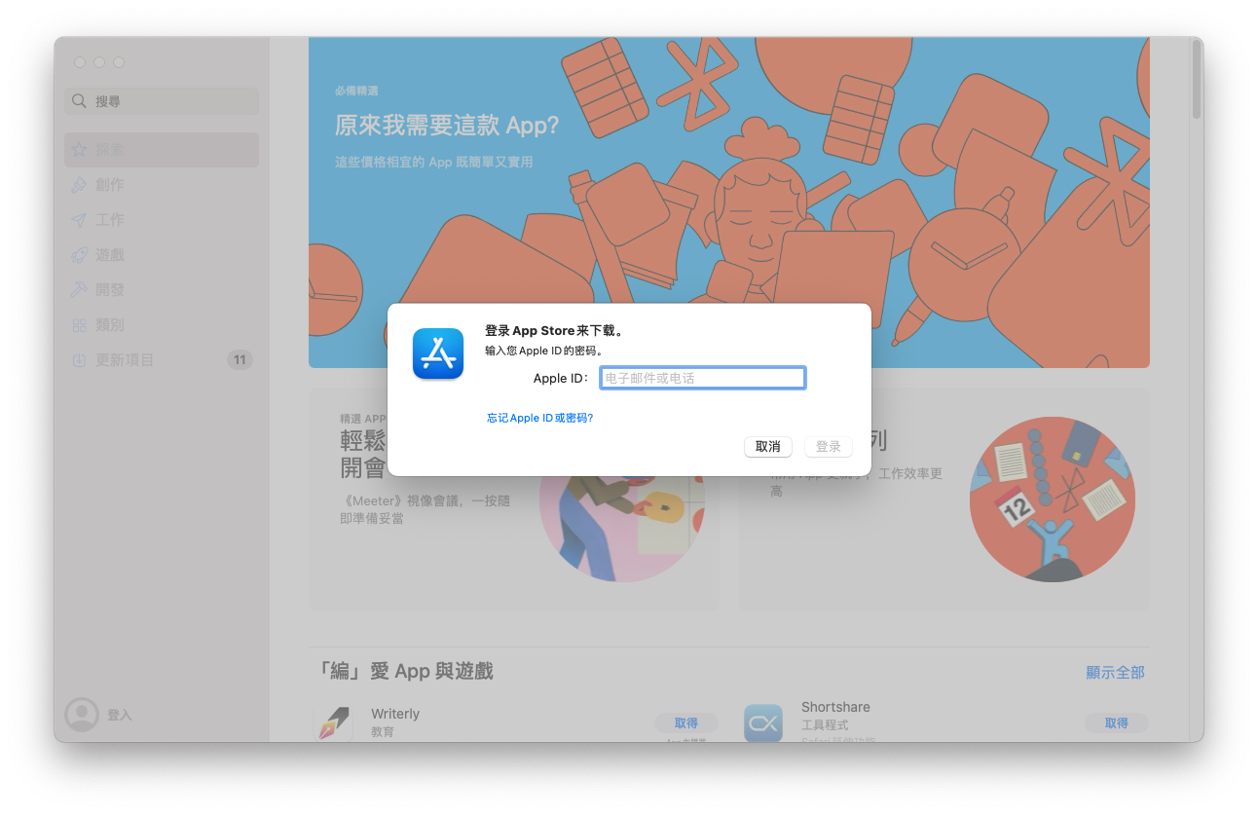This screenshot has height=814, width=1258.
Task: Open the Shortshare app icon
Action: (x=763, y=723)
